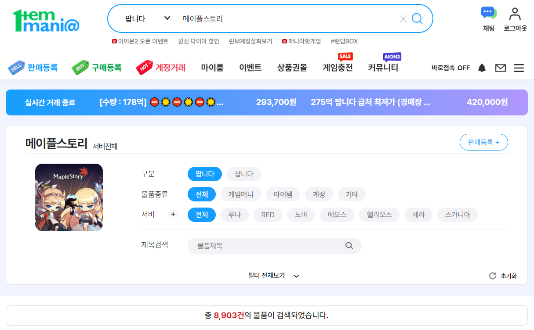
Task: Click 초기화 reset text
Action: coord(509,276)
